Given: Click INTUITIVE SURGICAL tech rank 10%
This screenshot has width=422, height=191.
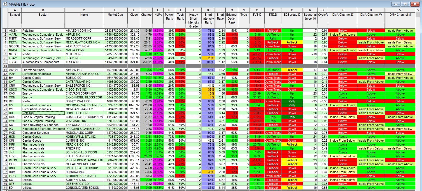Looking at the screenshot, I should pyautogui.click(x=180, y=176).
